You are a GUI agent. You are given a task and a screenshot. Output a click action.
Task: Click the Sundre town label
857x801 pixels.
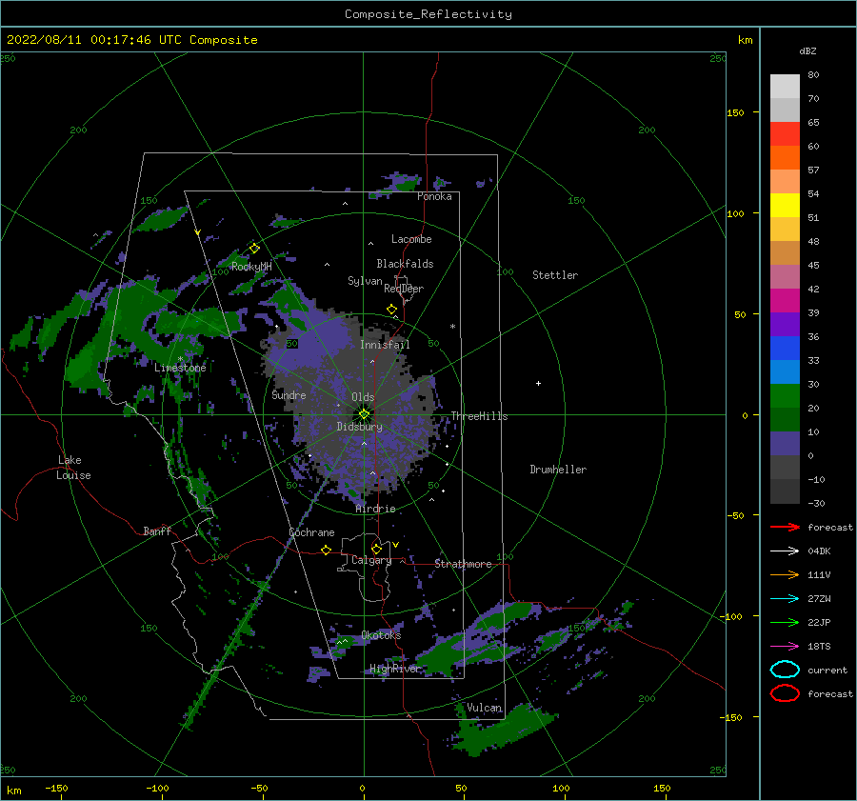coord(289,394)
